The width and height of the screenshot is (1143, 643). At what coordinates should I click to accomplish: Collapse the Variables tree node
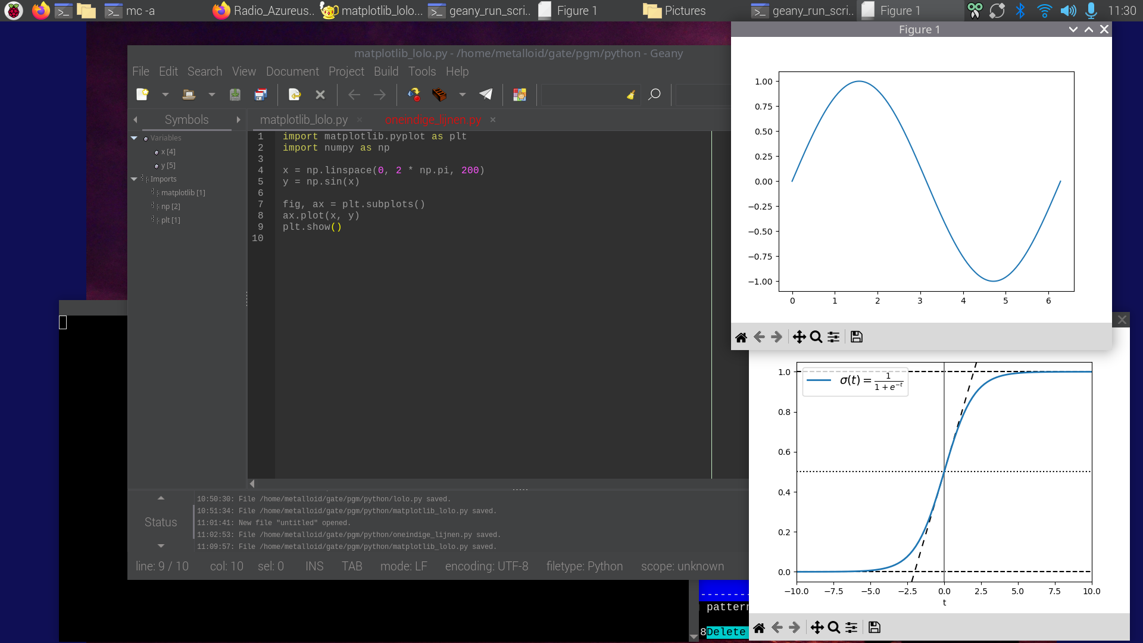pyautogui.click(x=135, y=138)
